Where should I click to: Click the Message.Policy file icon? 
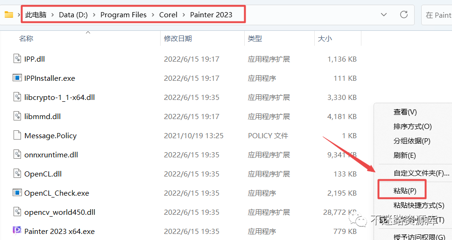17,135
